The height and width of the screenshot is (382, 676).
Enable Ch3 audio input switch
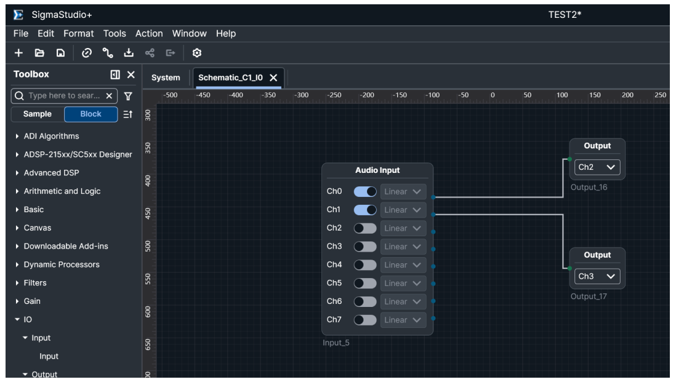(365, 246)
